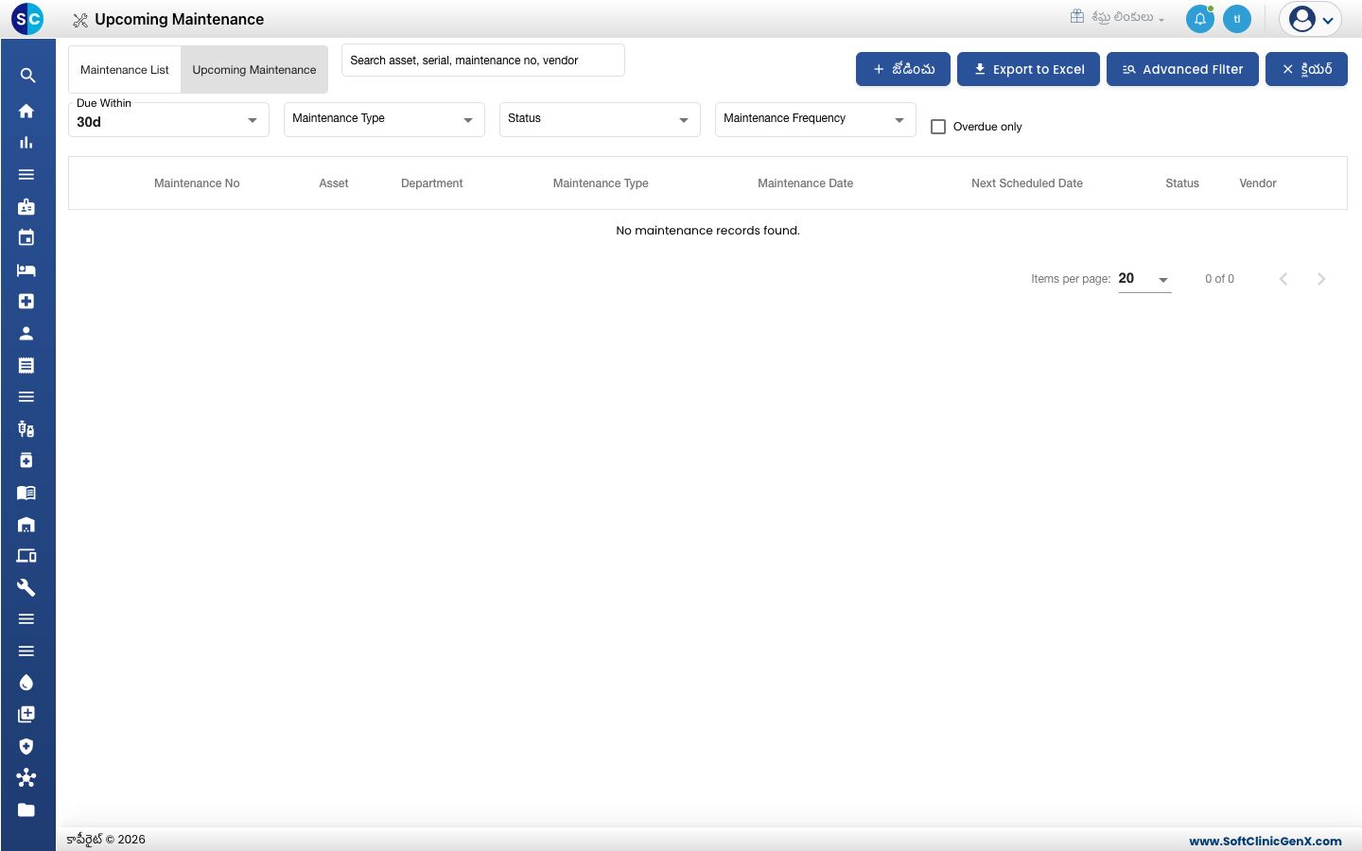This screenshot has width=1362, height=851.
Task: Expand the quick links dropdown with gift icon
Action: pos(1117,17)
